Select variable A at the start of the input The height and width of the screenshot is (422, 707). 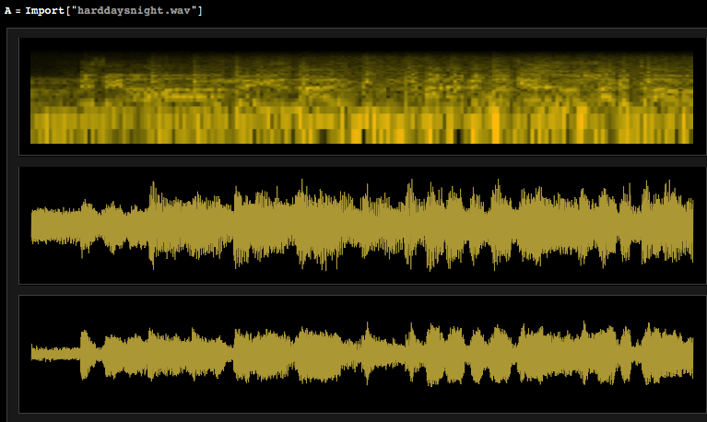click(7, 10)
